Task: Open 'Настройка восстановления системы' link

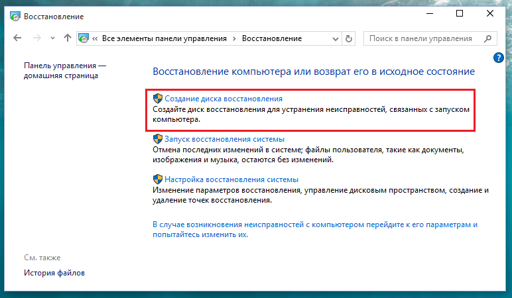Action: [x=231, y=179]
